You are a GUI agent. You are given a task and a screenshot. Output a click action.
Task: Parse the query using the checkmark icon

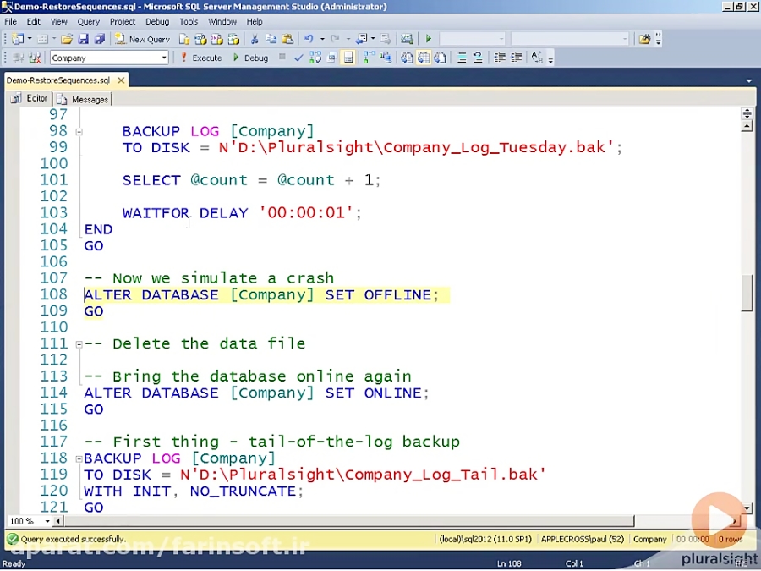(297, 57)
